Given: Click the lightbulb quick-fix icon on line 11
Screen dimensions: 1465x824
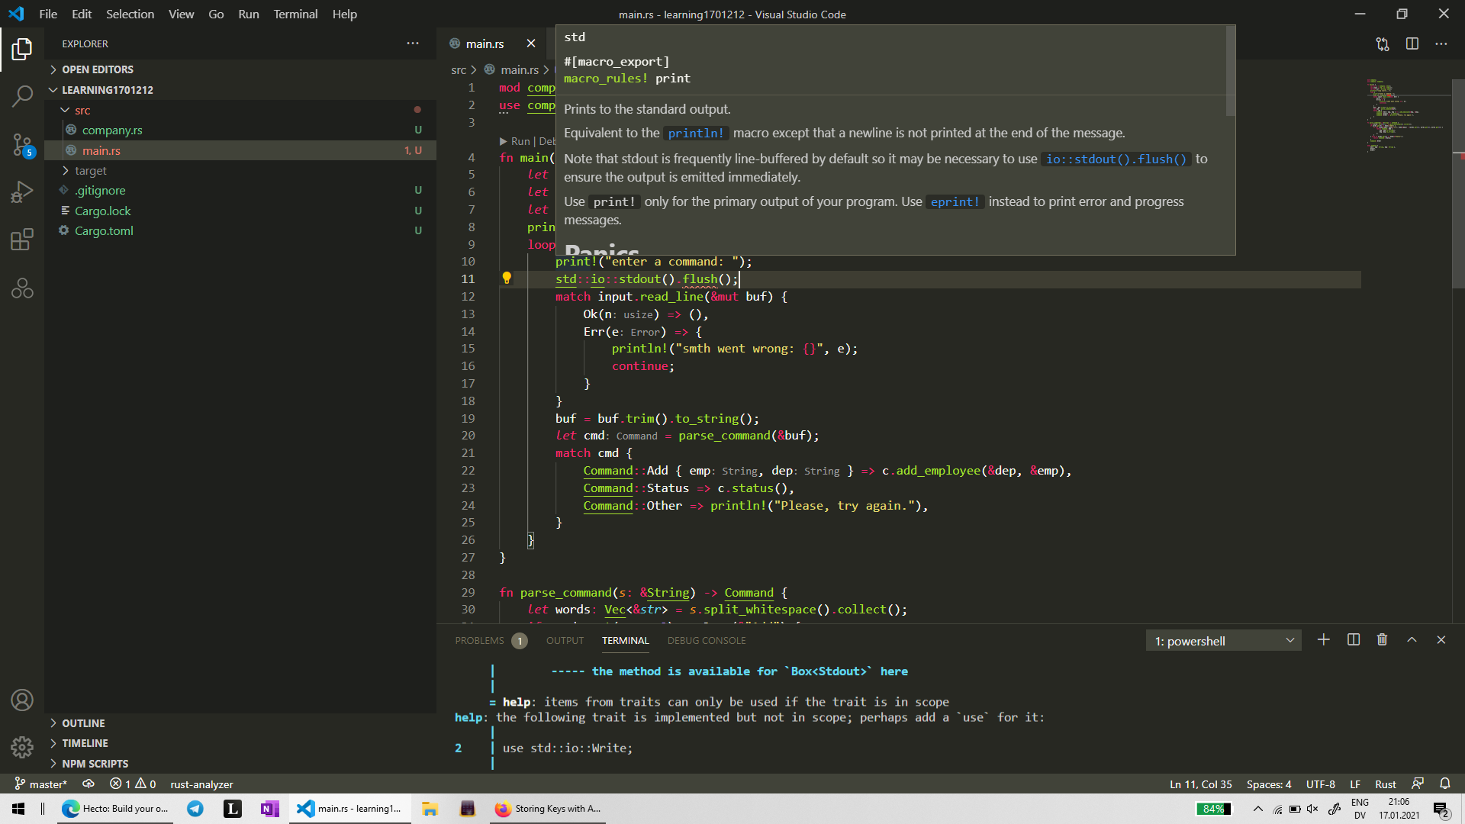Looking at the screenshot, I should point(507,278).
